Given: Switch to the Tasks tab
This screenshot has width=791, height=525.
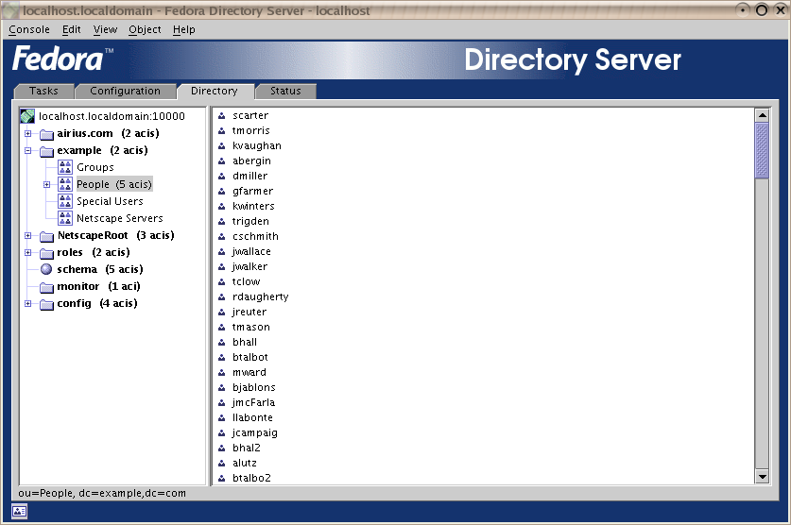Looking at the screenshot, I should tap(43, 92).
